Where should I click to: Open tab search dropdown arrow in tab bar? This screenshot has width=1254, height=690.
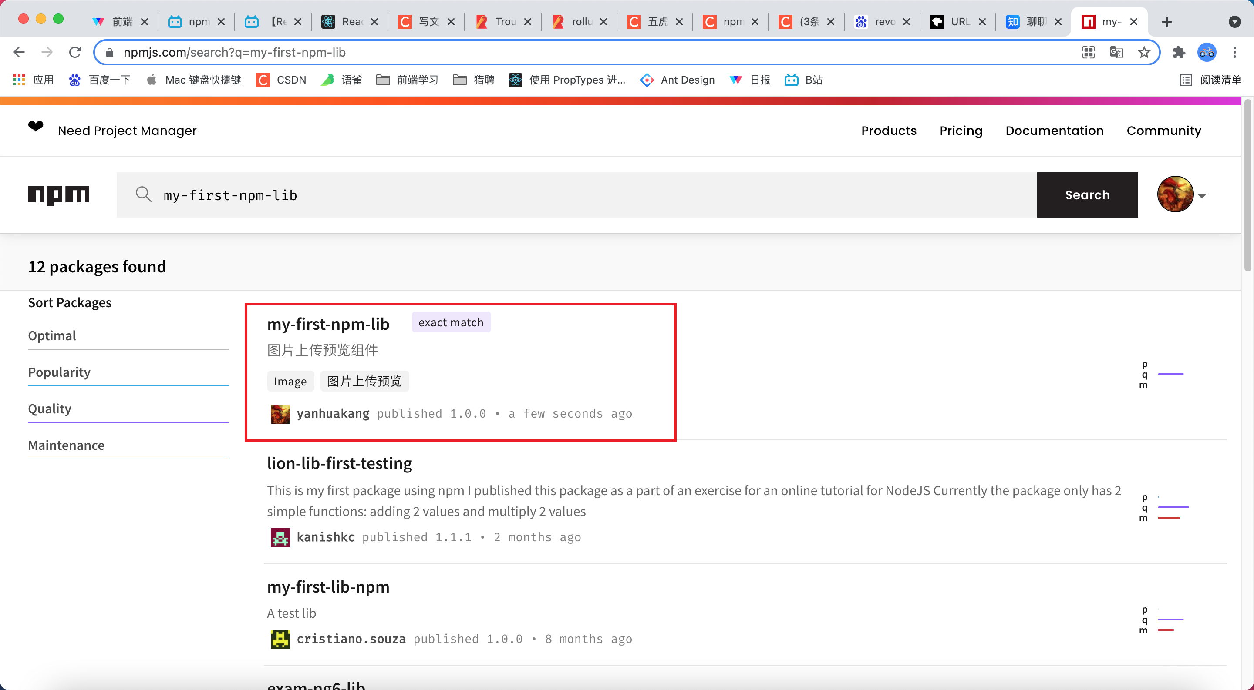point(1234,22)
